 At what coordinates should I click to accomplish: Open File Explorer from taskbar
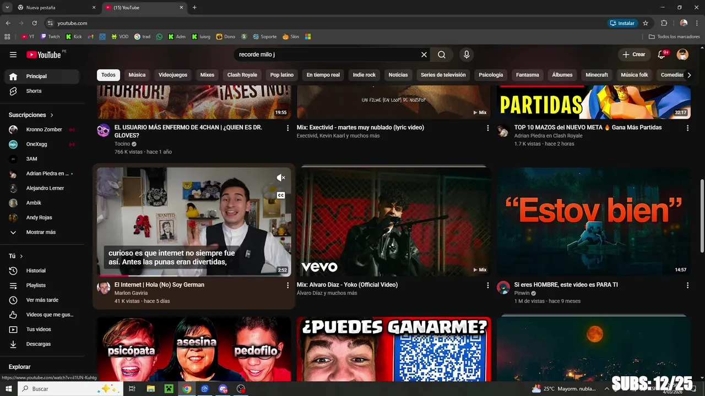pos(150,389)
